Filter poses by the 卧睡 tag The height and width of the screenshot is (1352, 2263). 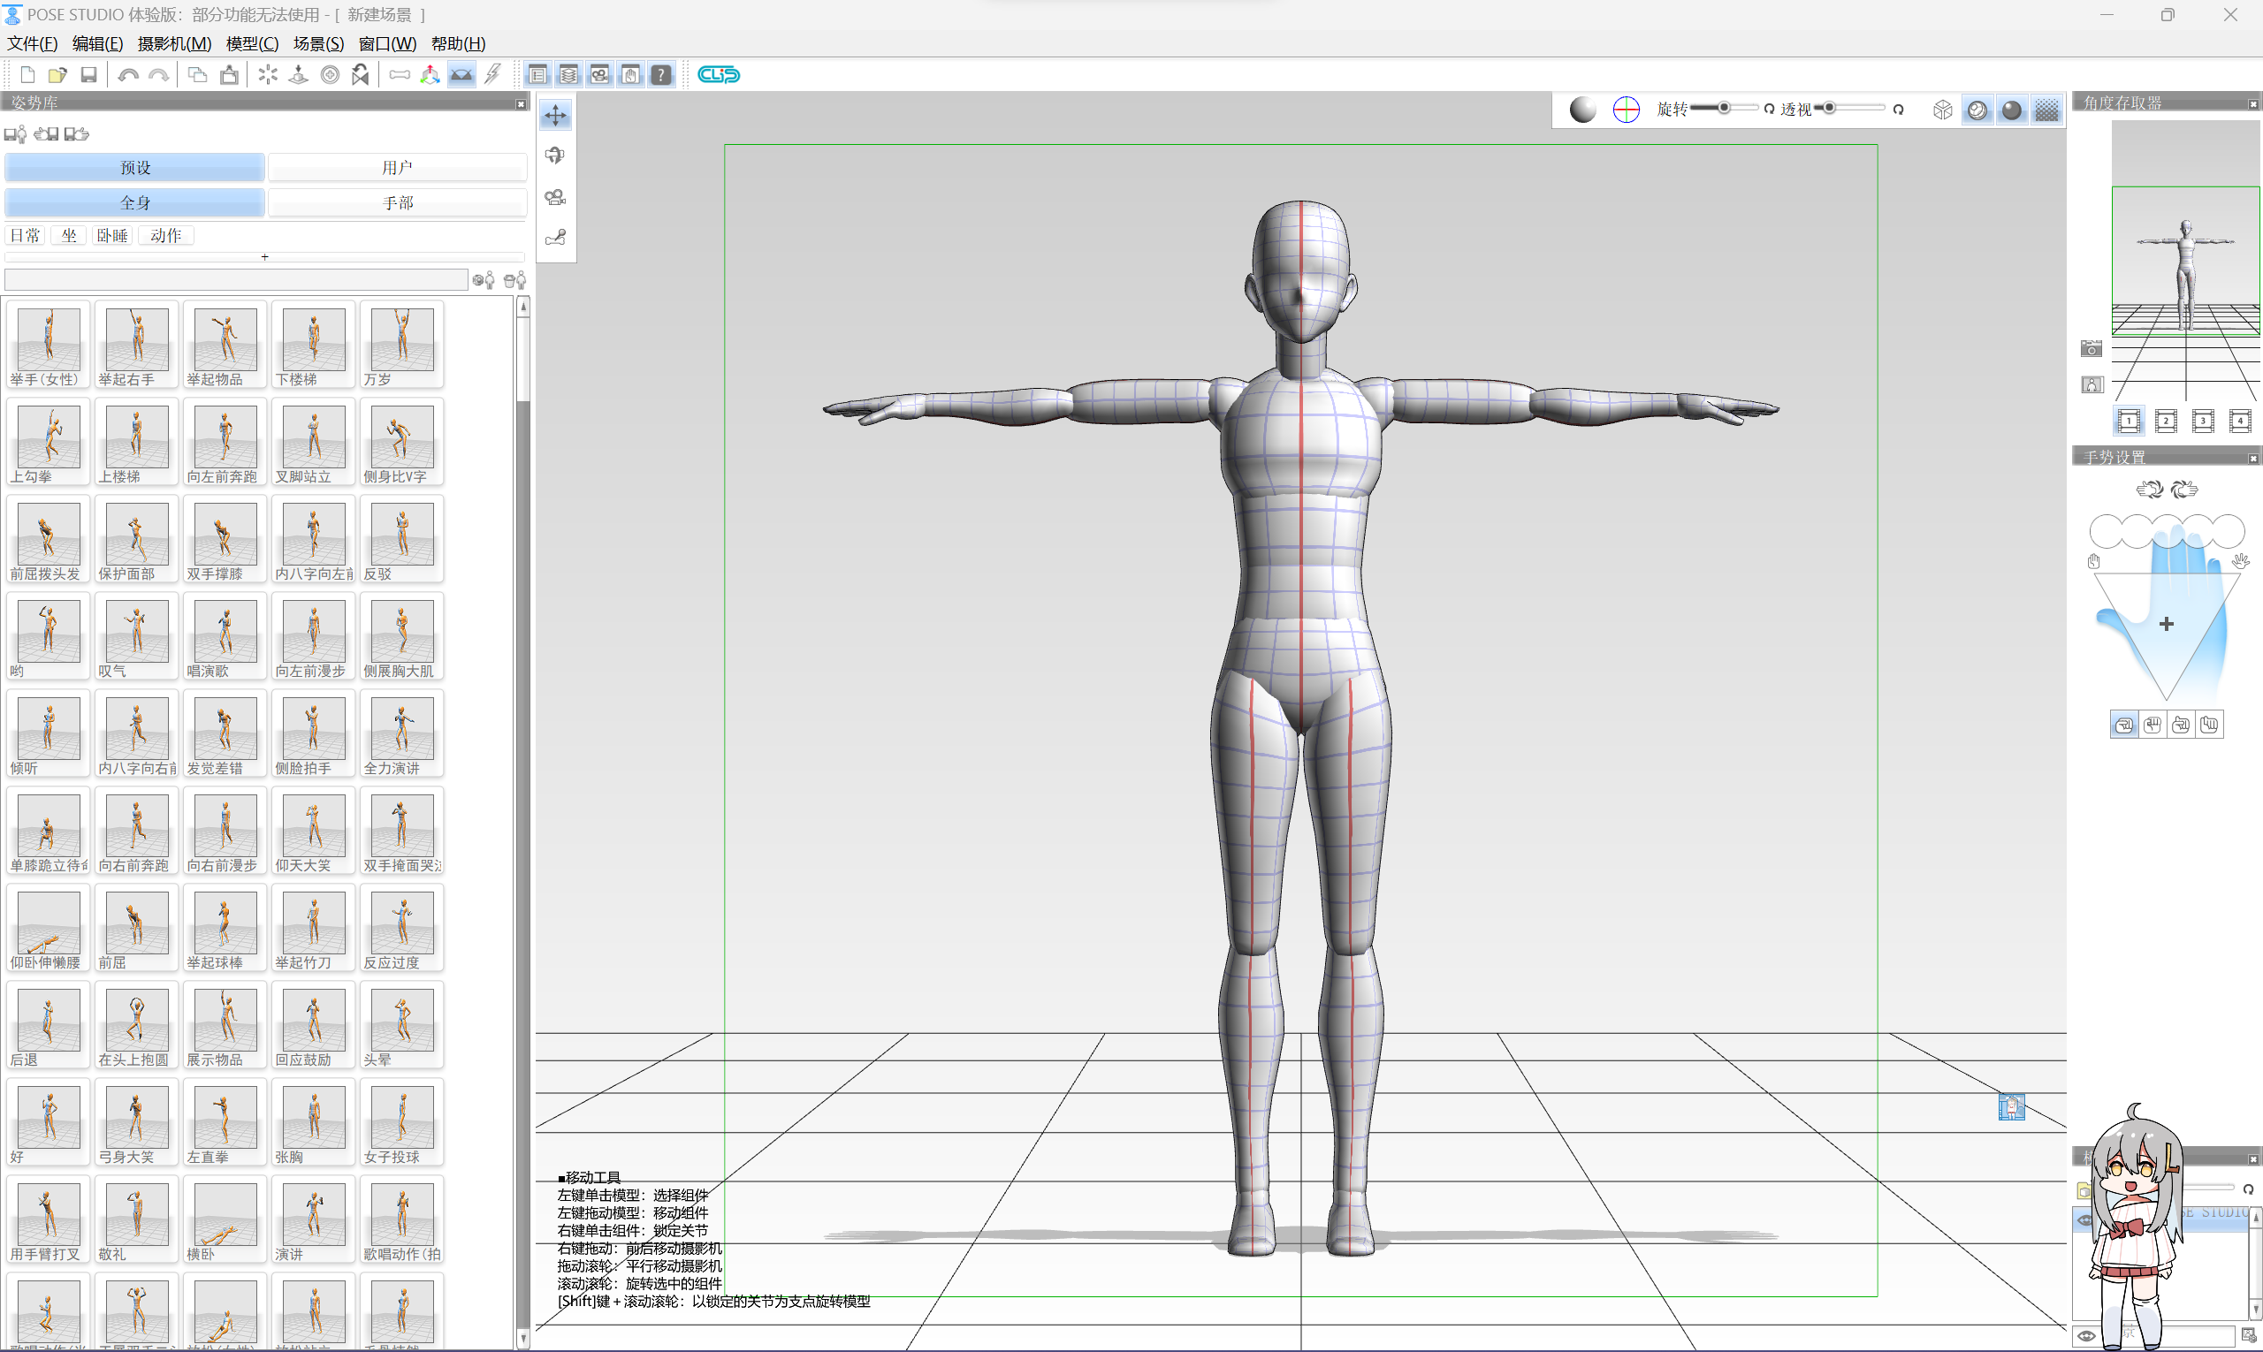pyautogui.click(x=112, y=236)
